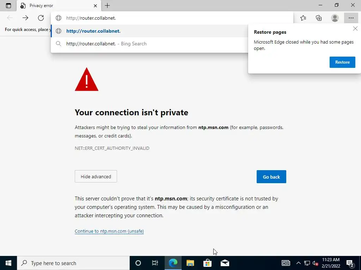Click the Microsoft Edge taskbar icon
The height and width of the screenshot is (270, 361).
(173, 263)
